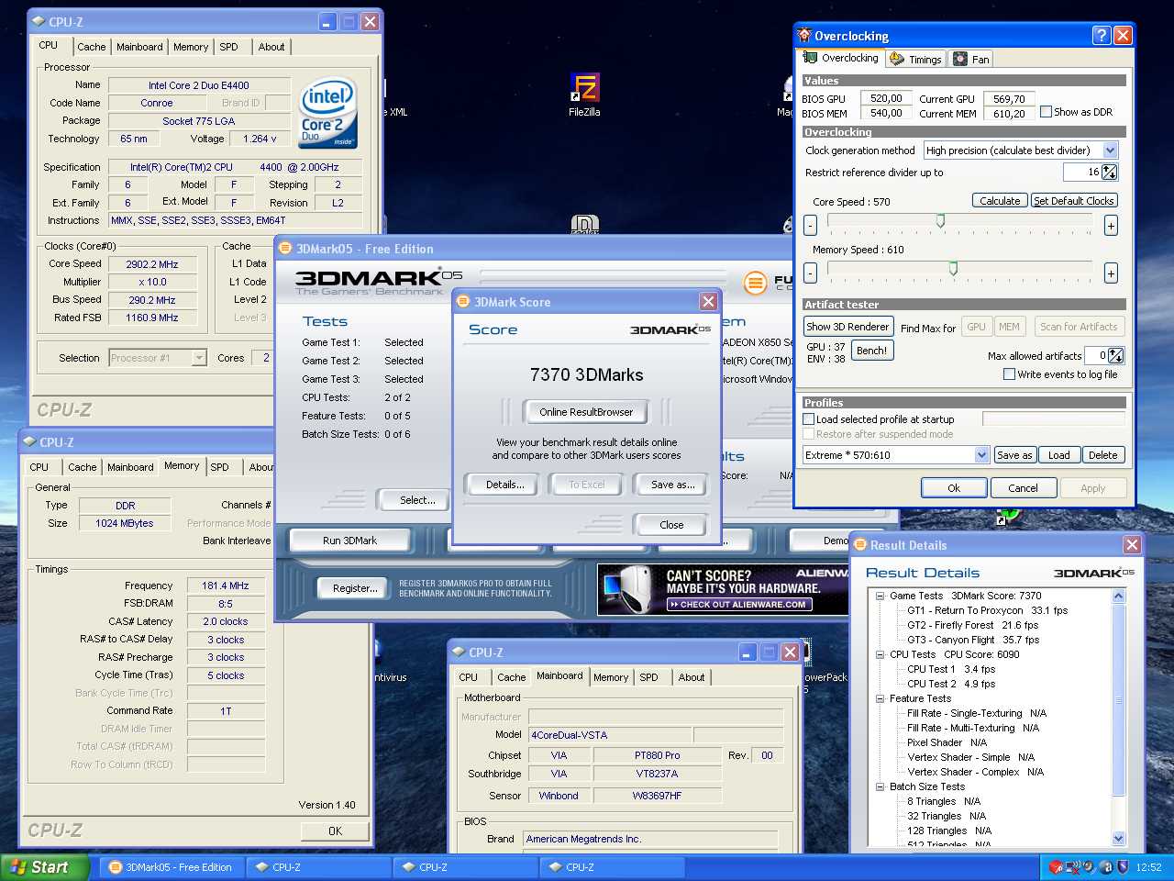
Task: Select GT2 - Firefly Forest tree row
Action: point(972,625)
